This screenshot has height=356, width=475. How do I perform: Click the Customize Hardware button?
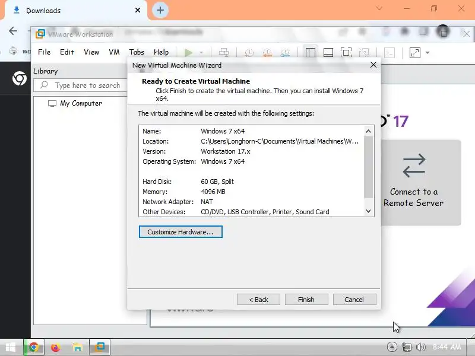click(x=180, y=232)
